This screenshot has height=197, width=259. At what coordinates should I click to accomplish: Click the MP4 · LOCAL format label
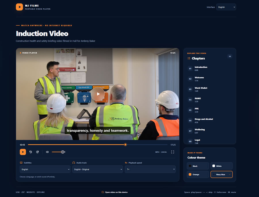(161, 152)
